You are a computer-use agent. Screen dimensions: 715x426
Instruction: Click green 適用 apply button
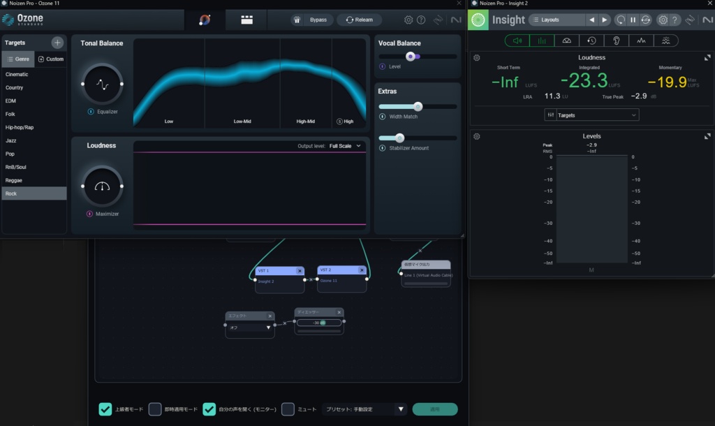point(435,409)
